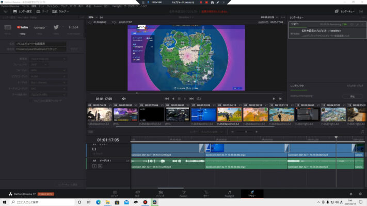This screenshot has width=367, height=206.
Task: Click the clip thumbnail strip horizontal scrollbar
Action: pyautogui.click(x=195, y=127)
